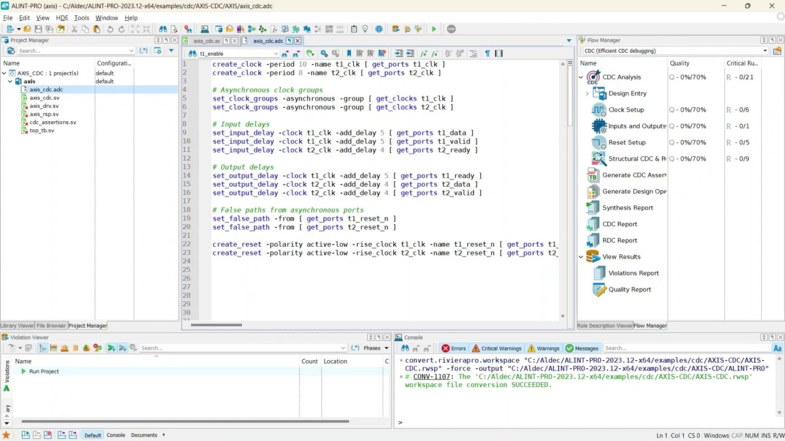Click the CONV-1107 link in Console
The width and height of the screenshot is (785, 441).
pyautogui.click(x=432, y=377)
